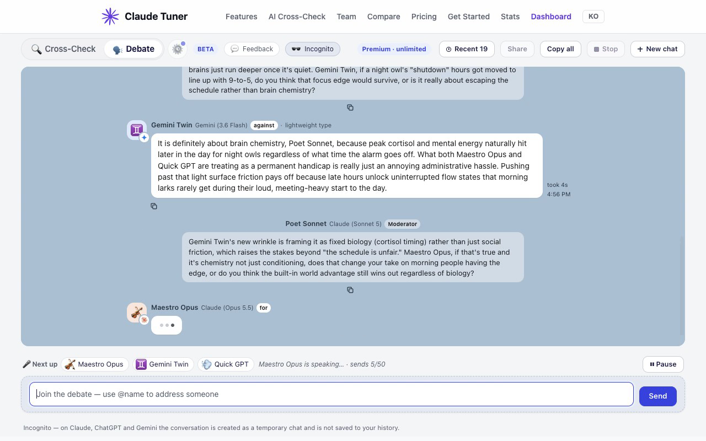Click the "4:56 PM" timestamp
Viewport: 706px width, 441px height.
click(559, 194)
